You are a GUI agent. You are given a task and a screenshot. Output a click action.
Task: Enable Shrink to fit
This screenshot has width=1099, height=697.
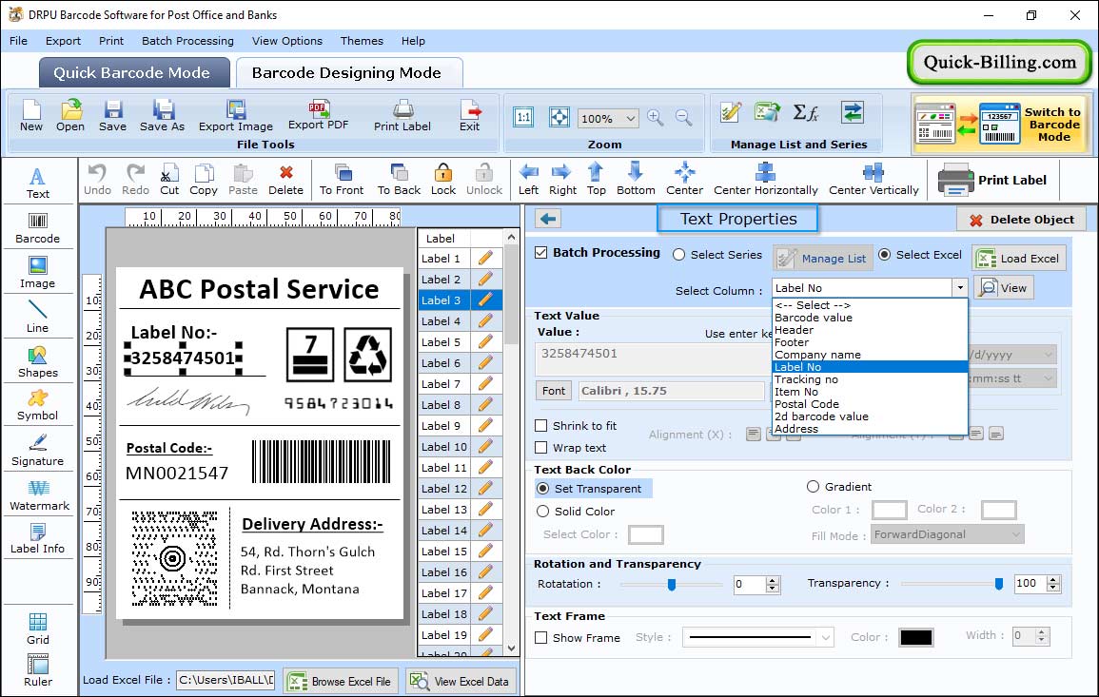click(x=541, y=426)
